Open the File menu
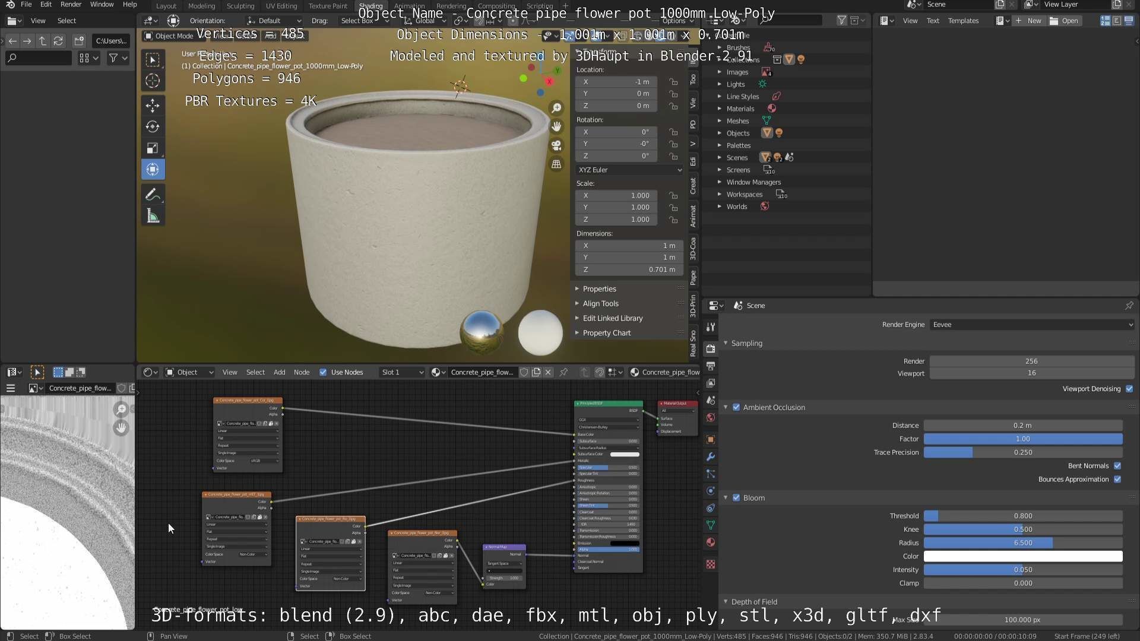 [x=26, y=4]
